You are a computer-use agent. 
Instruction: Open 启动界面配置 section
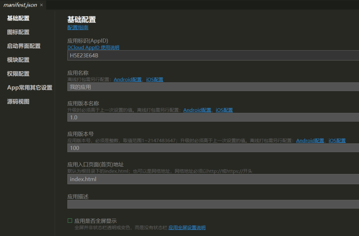point(24,46)
